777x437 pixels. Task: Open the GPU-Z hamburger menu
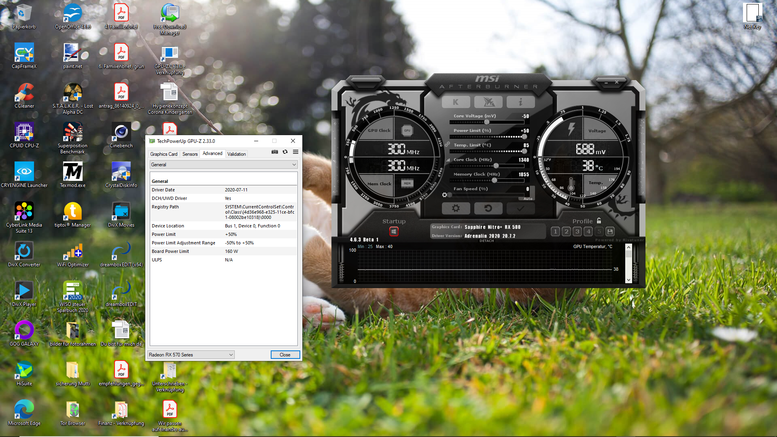tap(295, 152)
